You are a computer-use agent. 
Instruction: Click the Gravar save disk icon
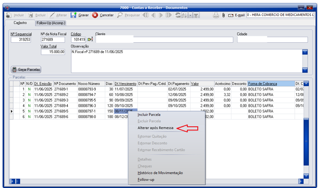[x=73, y=15]
